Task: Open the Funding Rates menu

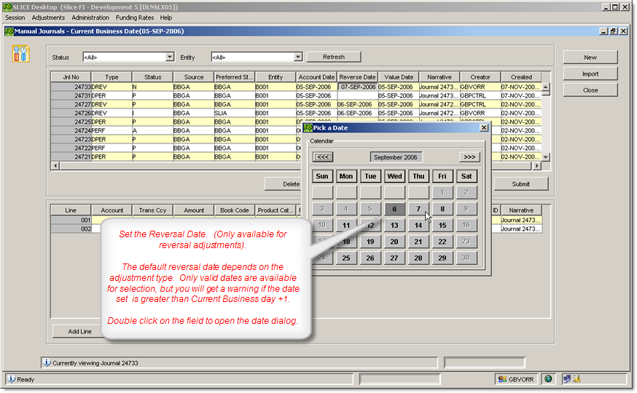Action: point(136,17)
